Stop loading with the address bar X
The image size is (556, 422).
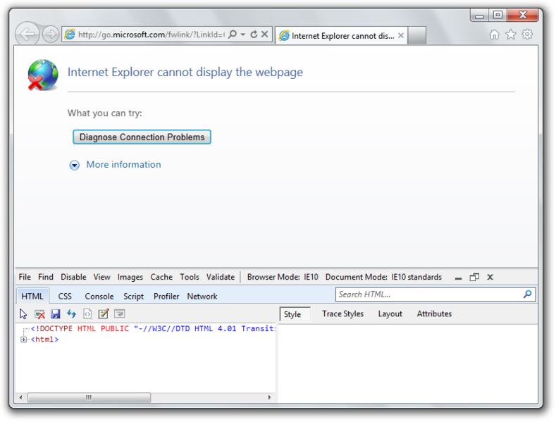coord(264,35)
